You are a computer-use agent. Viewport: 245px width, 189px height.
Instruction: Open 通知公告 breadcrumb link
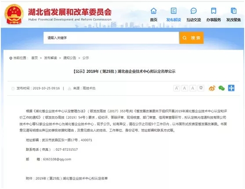click(x=69, y=58)
